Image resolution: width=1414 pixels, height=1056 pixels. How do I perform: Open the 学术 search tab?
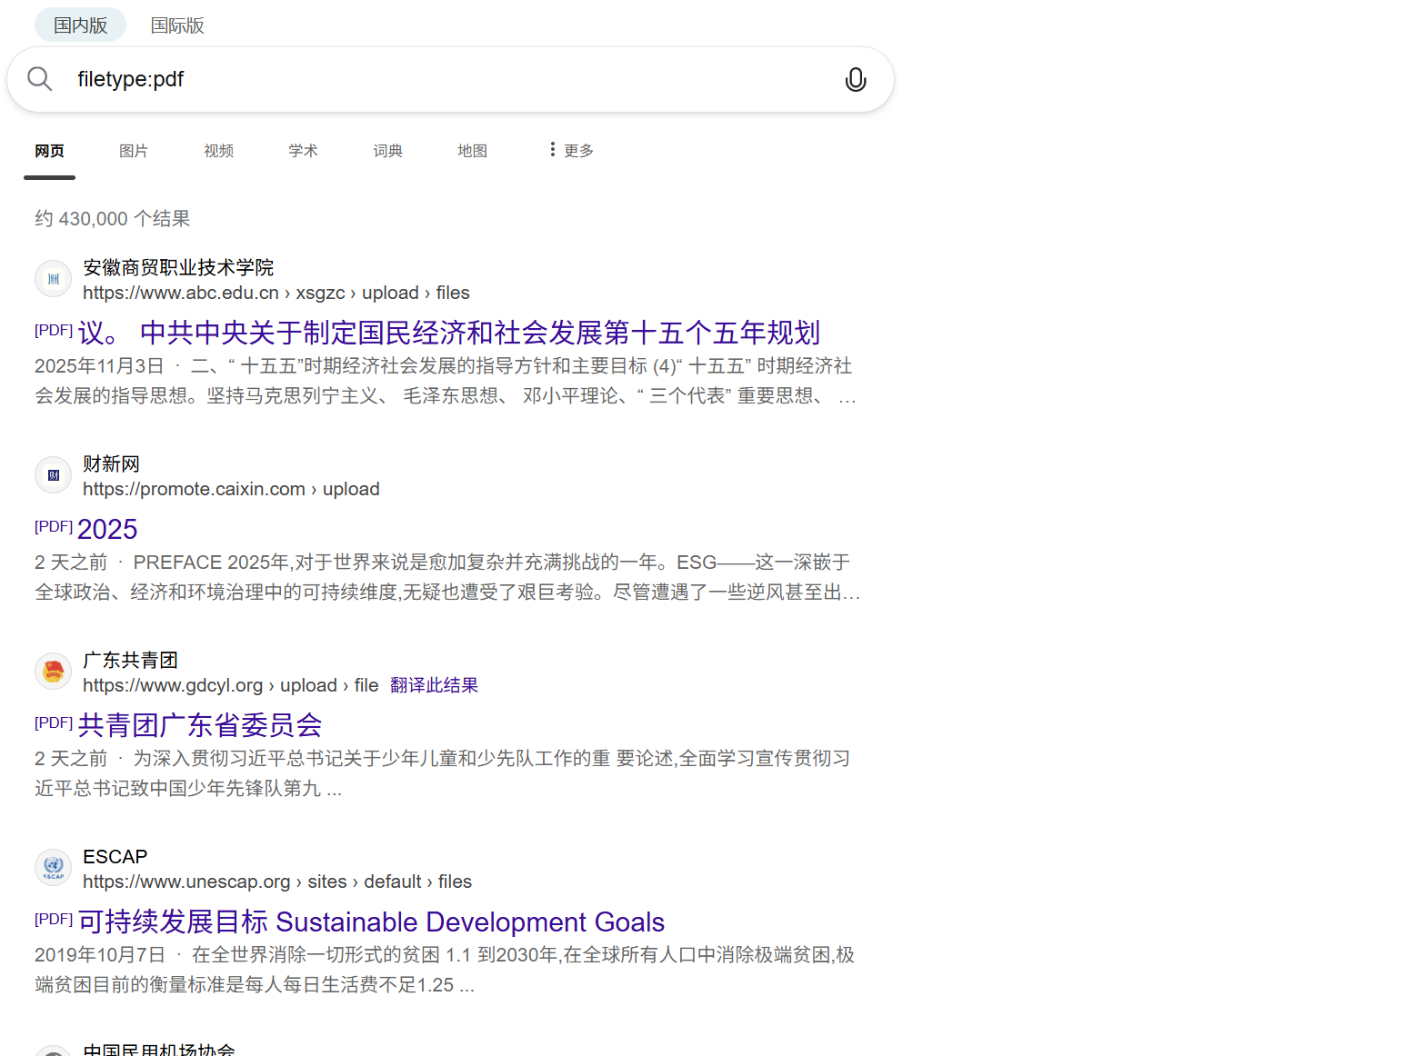click(x=303, y=150)
